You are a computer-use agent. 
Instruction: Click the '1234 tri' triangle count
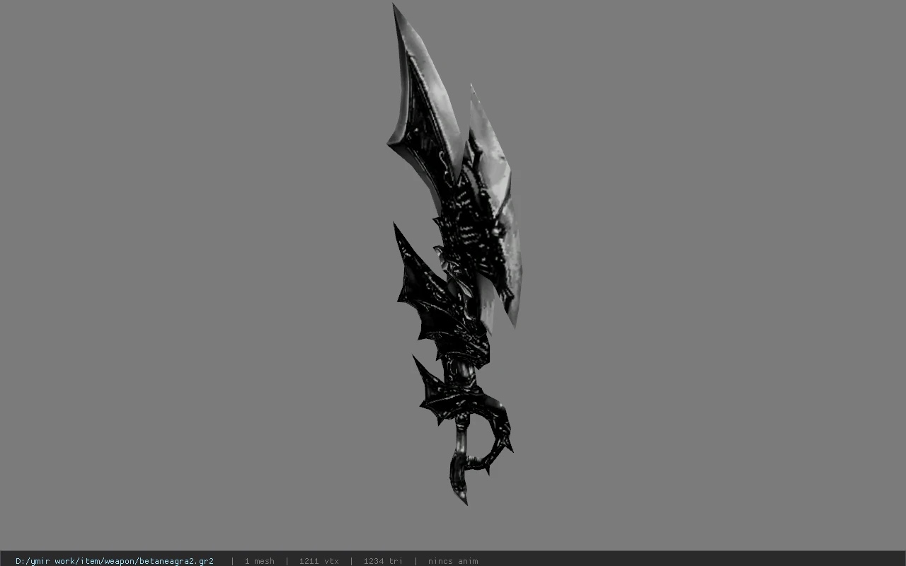pos(383,561)
